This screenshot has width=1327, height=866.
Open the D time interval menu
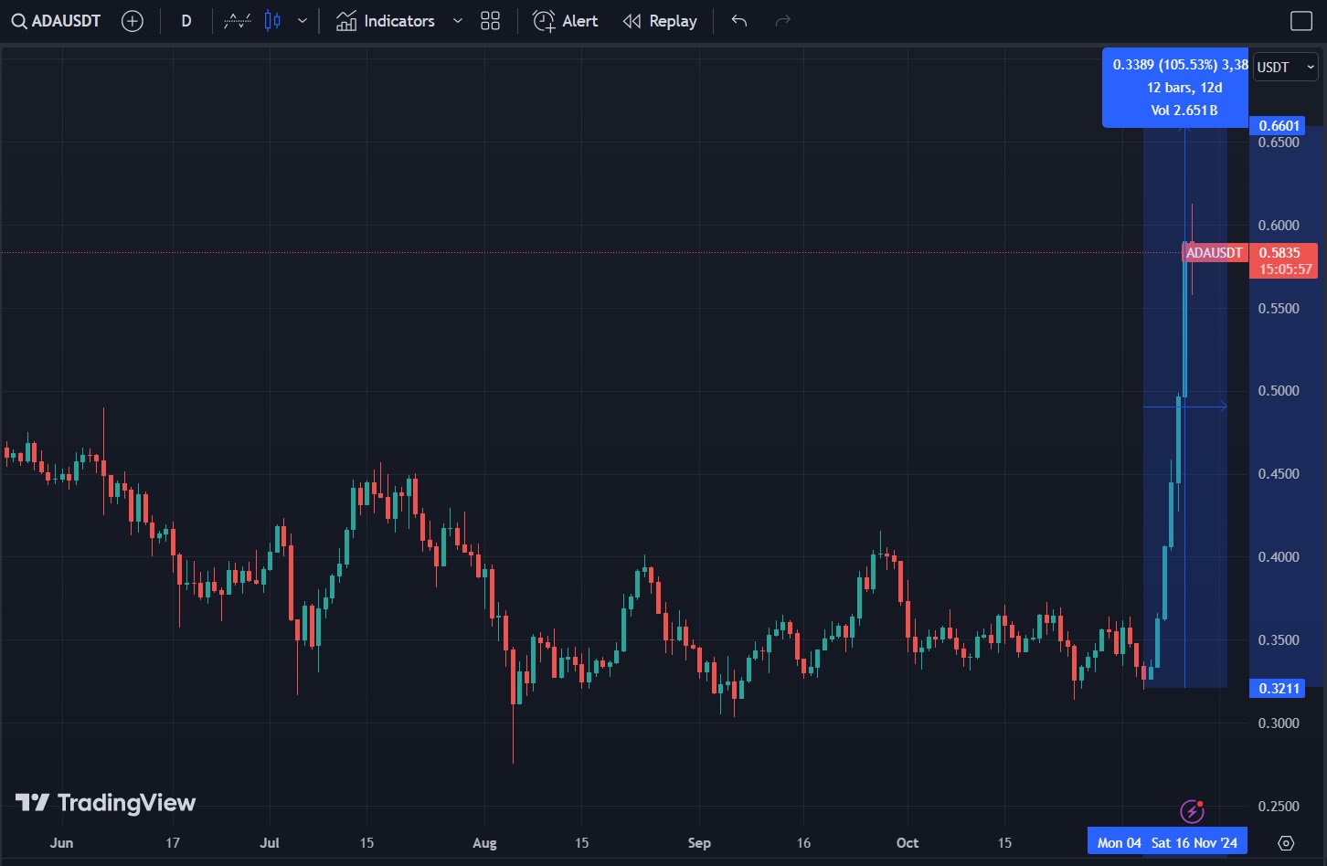coord(186,21)
